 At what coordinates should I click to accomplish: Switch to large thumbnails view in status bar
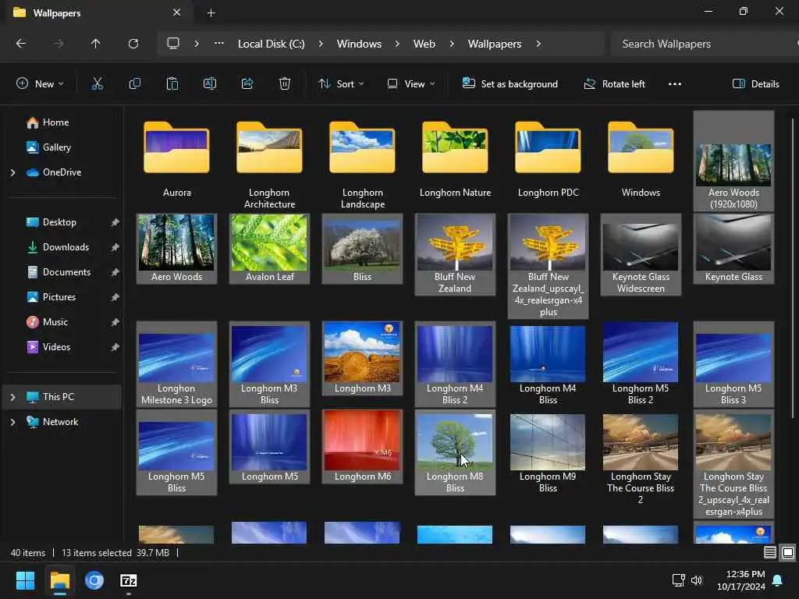click(x=788, y=553)
